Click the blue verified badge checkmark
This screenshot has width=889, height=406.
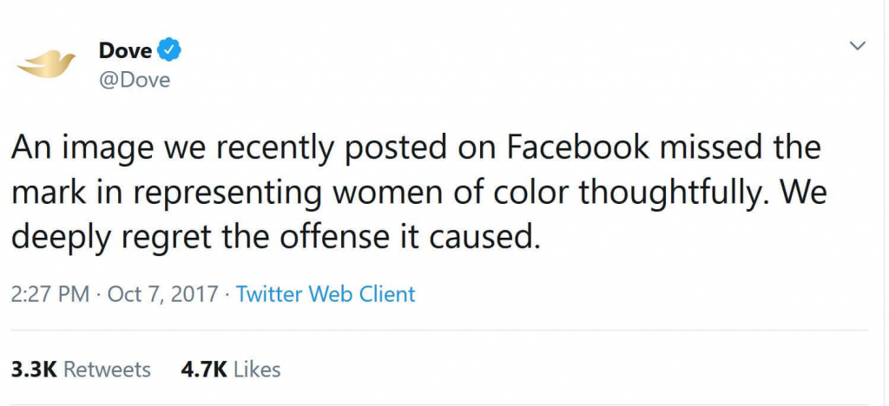pyautogui.click(x=169, y=49)
